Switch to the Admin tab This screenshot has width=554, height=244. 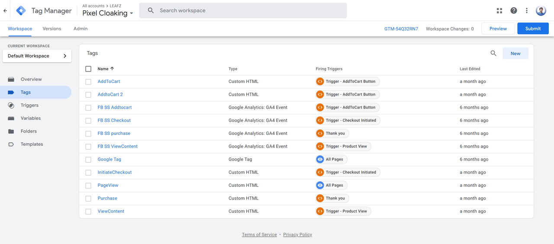click(x=81, y=29)
